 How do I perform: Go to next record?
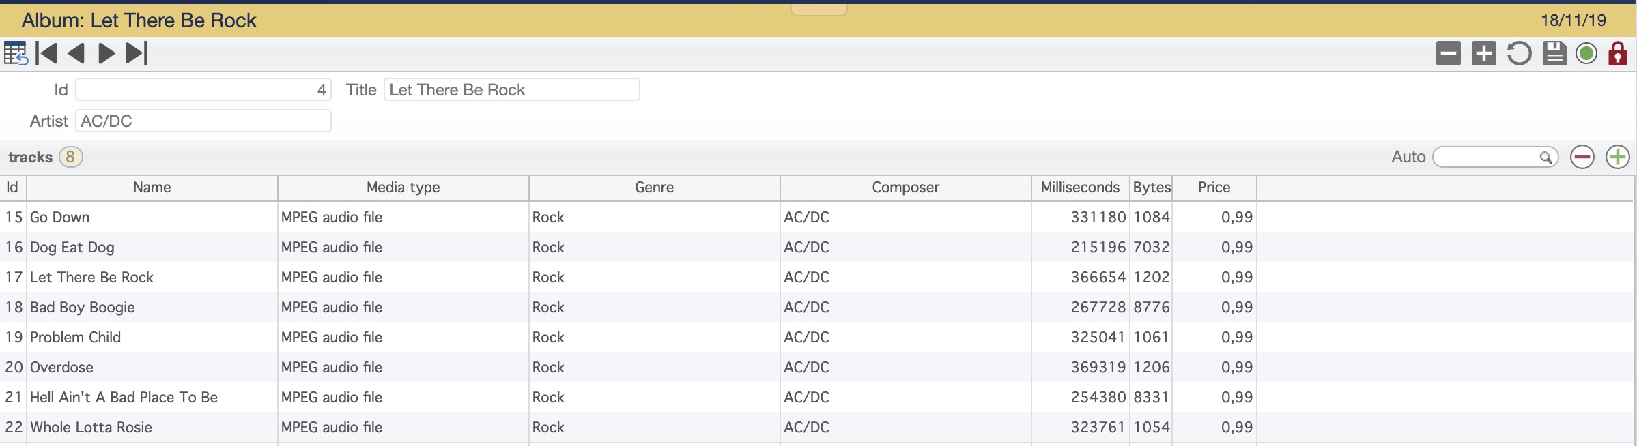point(106,53)
